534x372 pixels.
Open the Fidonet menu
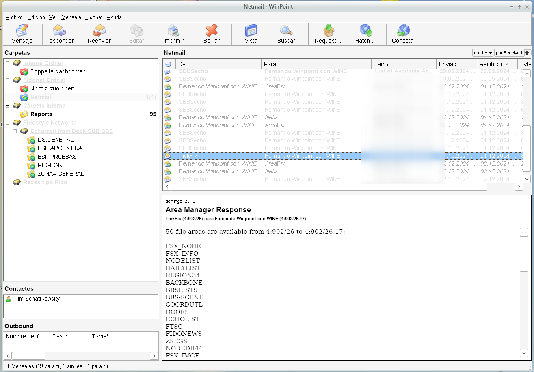point(94,17)
